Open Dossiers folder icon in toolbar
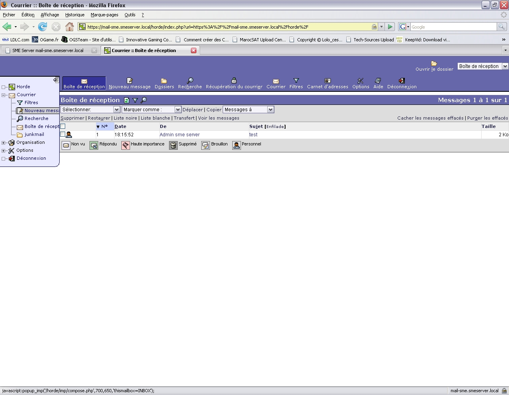This screenshot has height=395, width=509. point(164,81)
